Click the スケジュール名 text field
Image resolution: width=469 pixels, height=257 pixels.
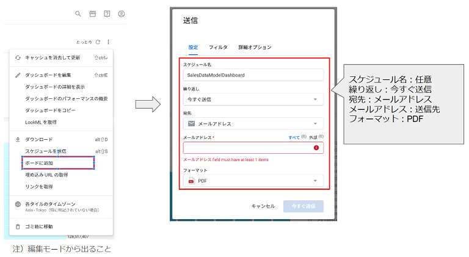click(253, 75)
